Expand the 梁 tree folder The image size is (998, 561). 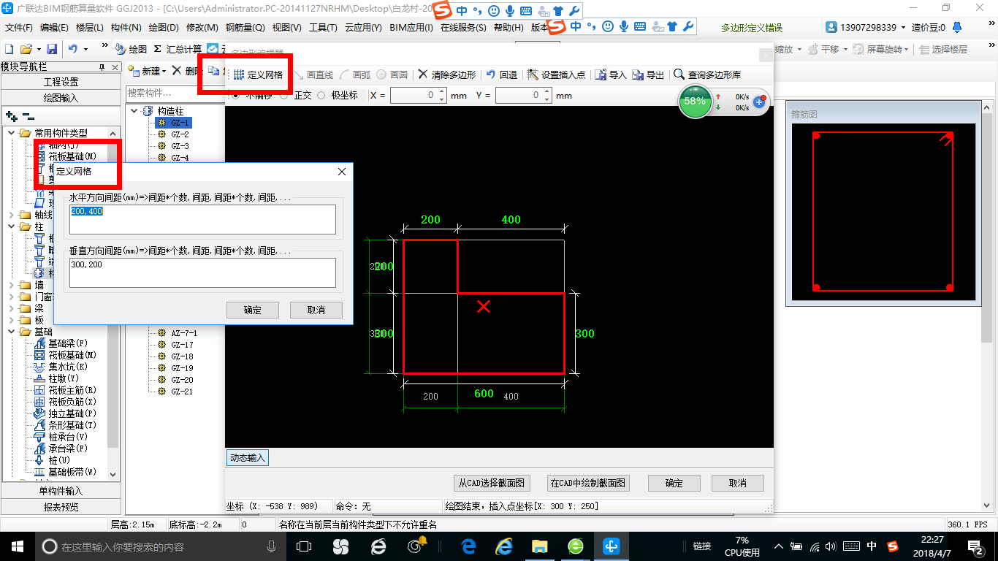click(12, 308)
